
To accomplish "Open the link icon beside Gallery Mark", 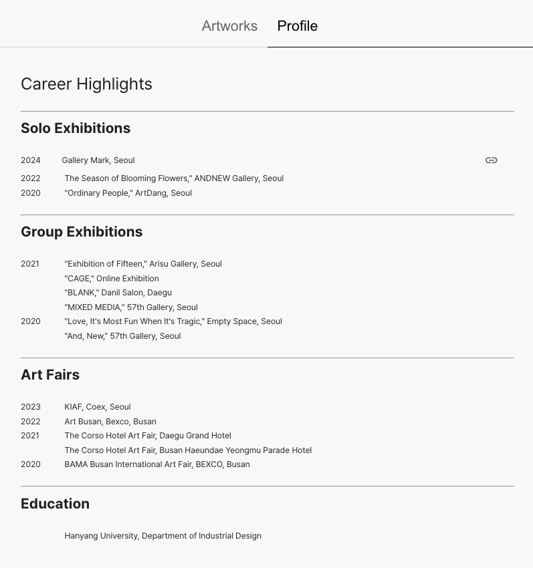I will [x=492, y=160].
